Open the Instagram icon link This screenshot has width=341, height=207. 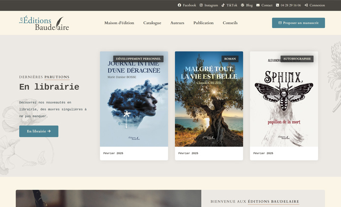coord(201,6)
